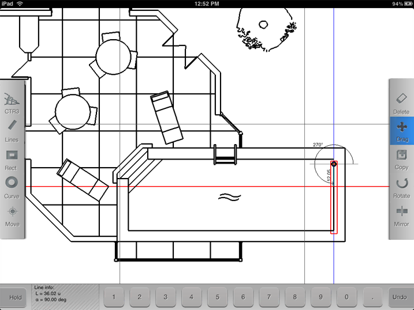Viewport: 414px width, 310px height.
Task: Tap the Line info panel
Action: 65,297
